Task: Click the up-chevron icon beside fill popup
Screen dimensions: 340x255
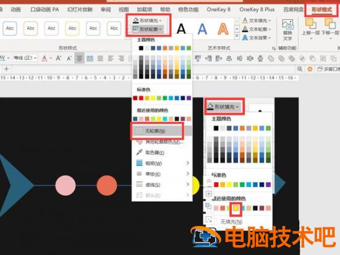Action: point(209,182)
